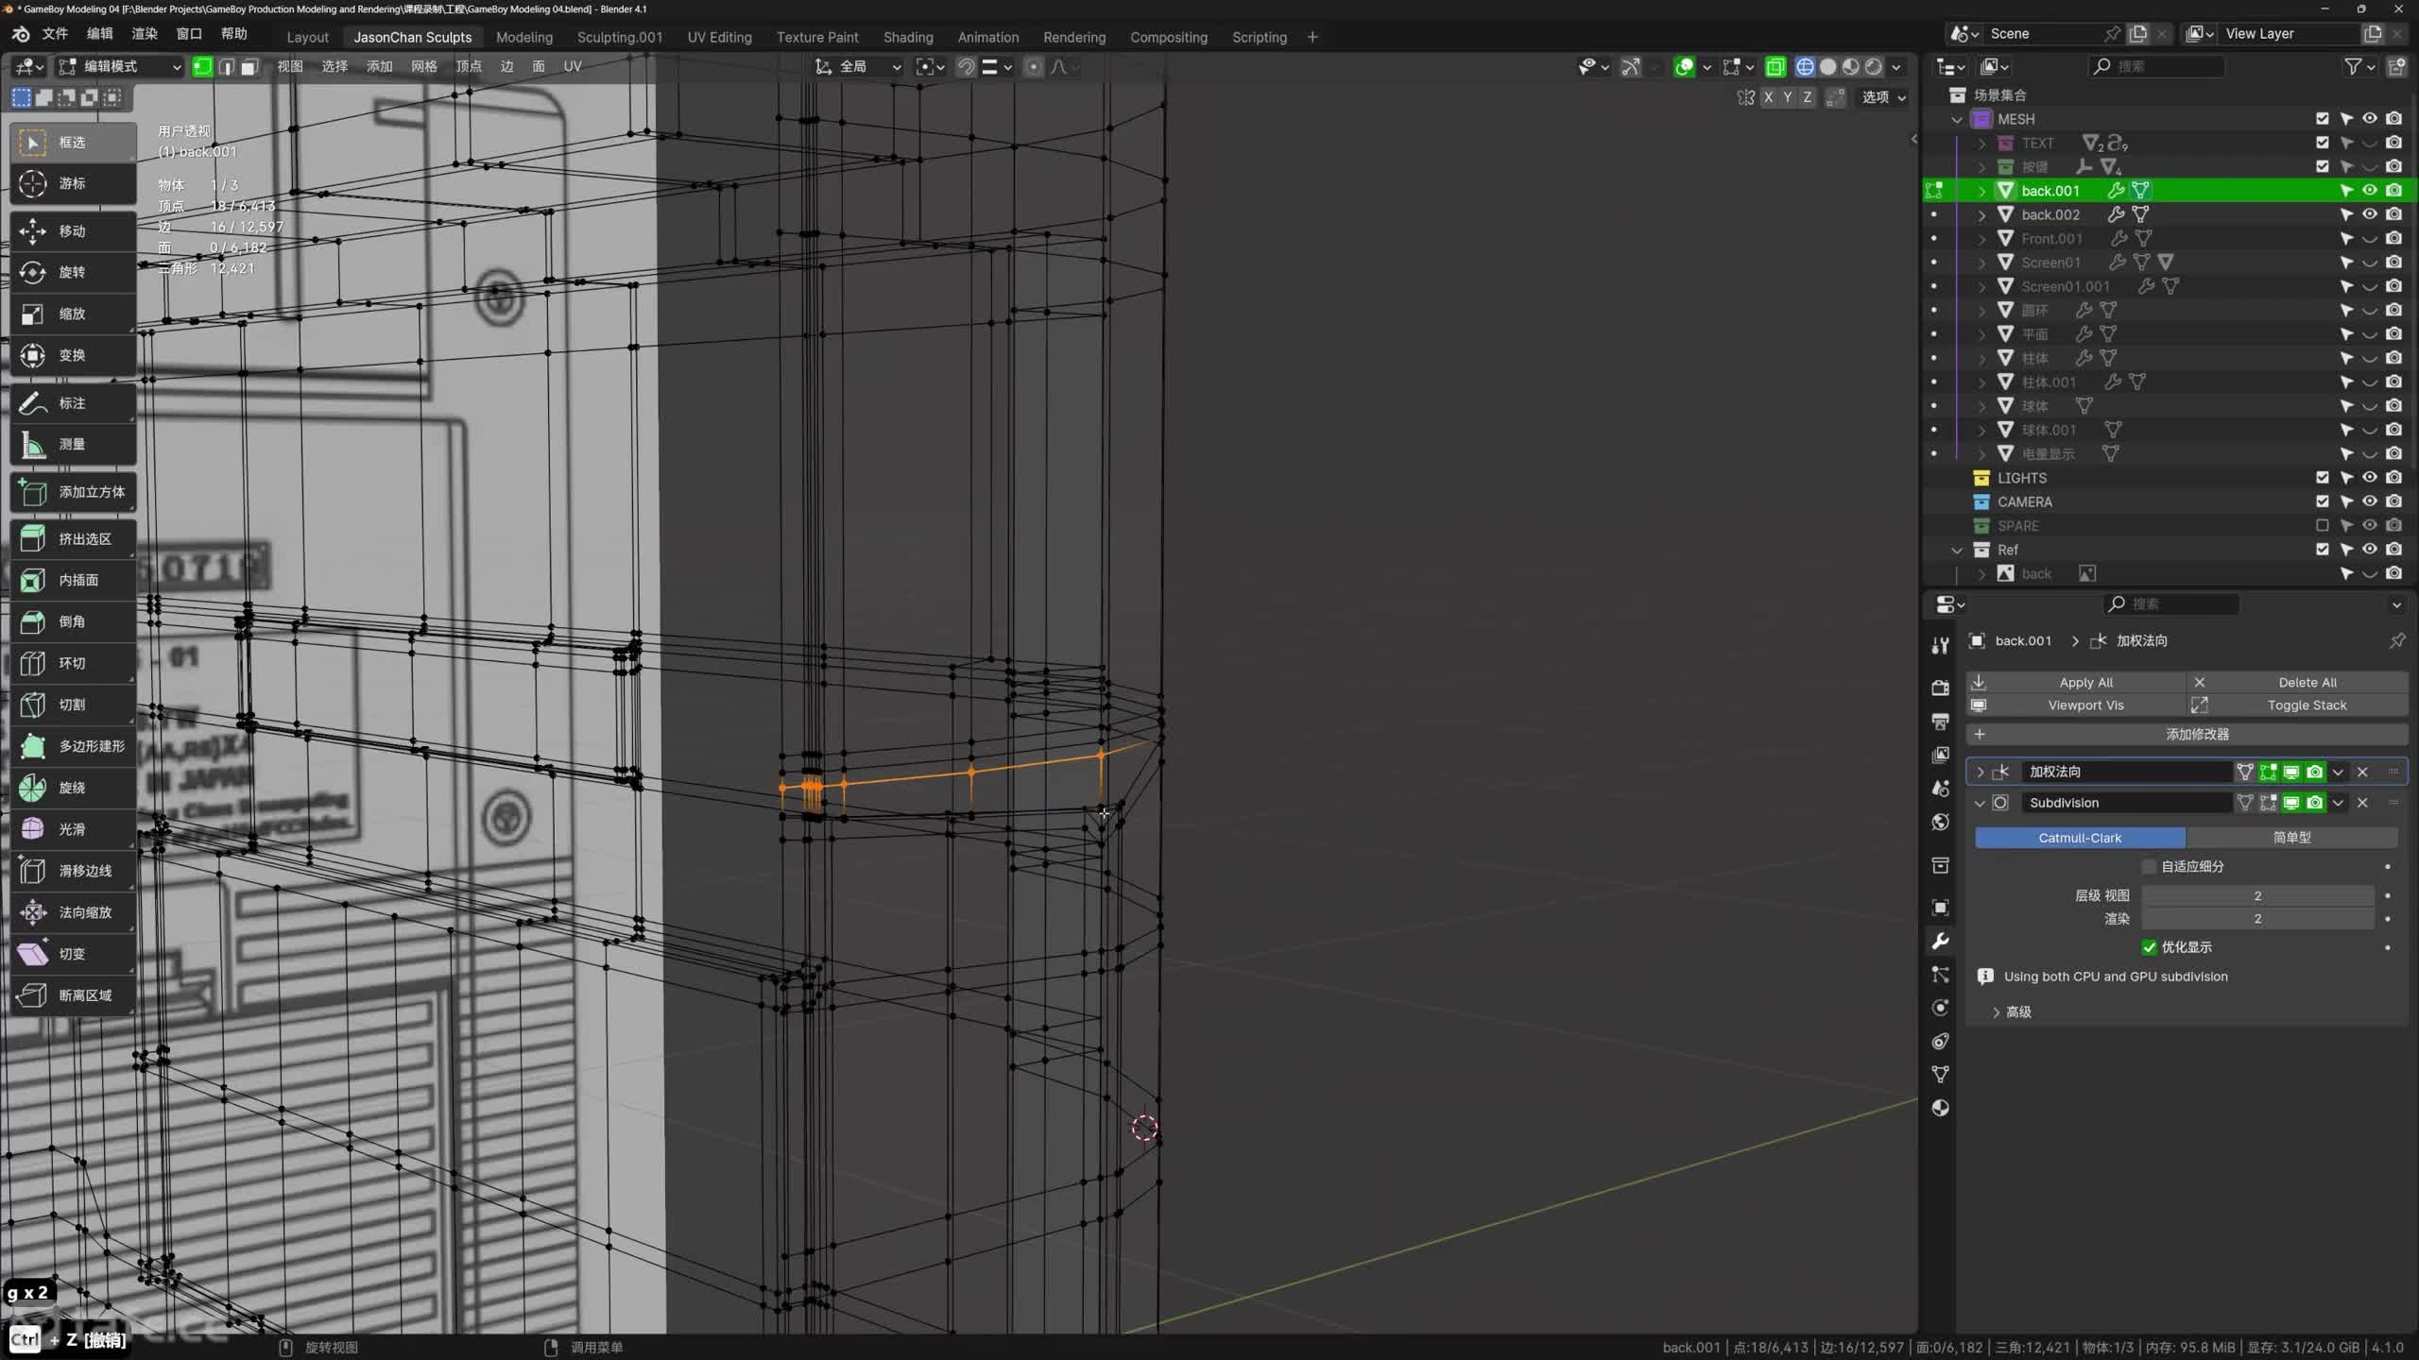Select the Extrude Region (挤出选区) tool
The width and height of the screenshot is (2419, 1360).
[73, 538]
